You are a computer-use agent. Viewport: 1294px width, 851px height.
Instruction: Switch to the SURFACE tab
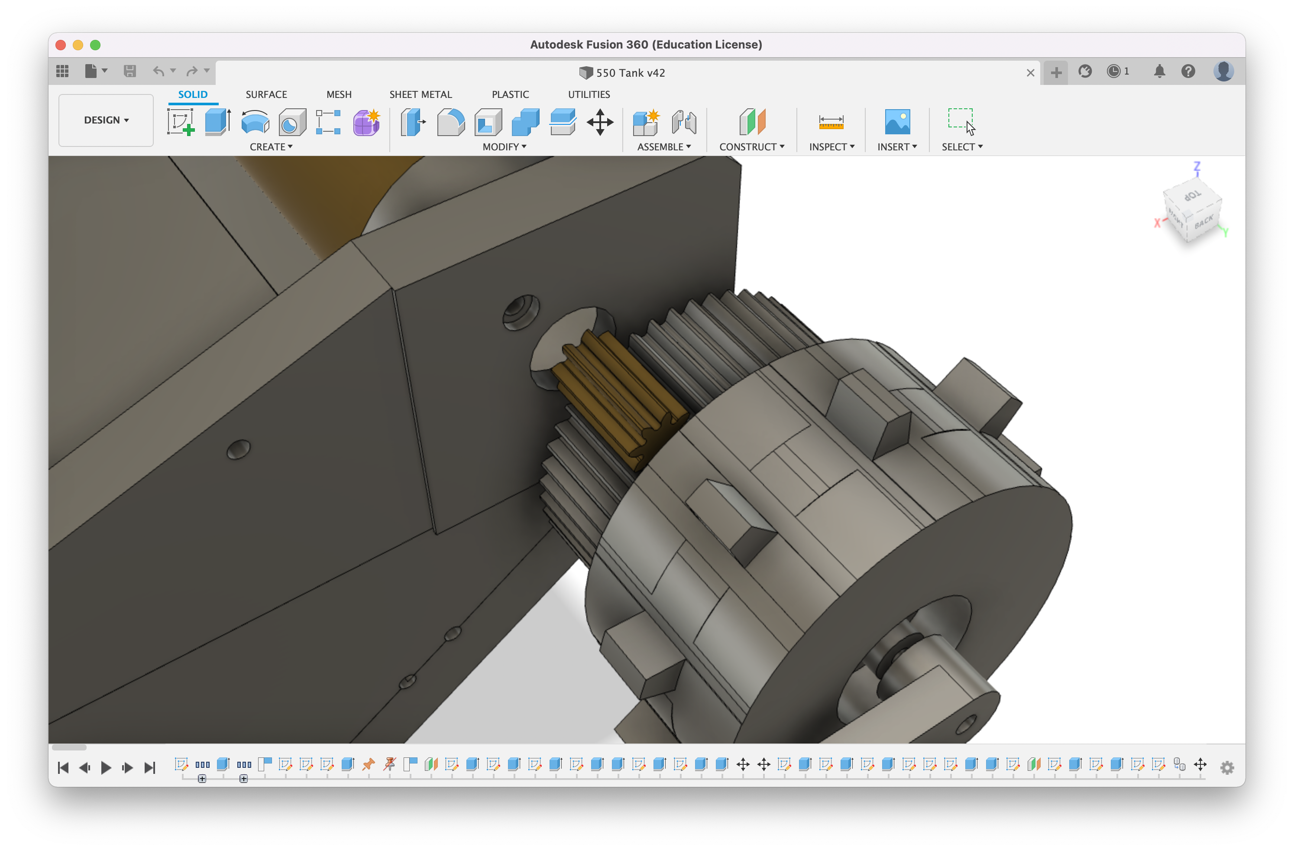[x=266, y=94]
